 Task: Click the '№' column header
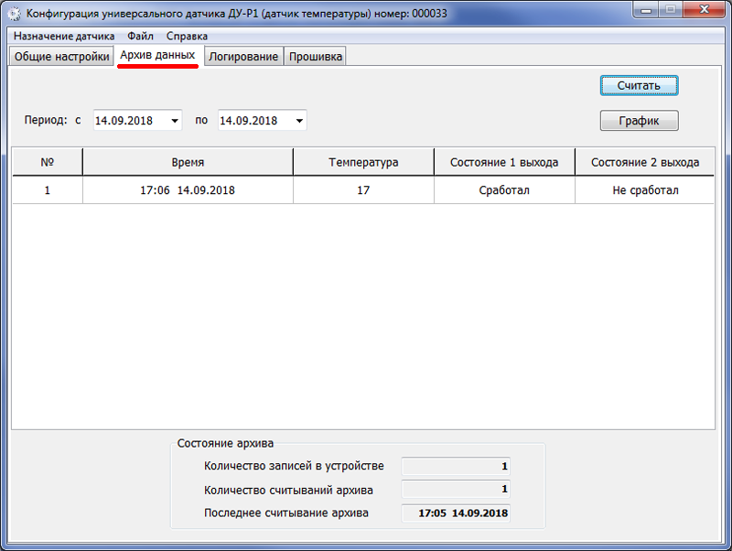(48, 162)
